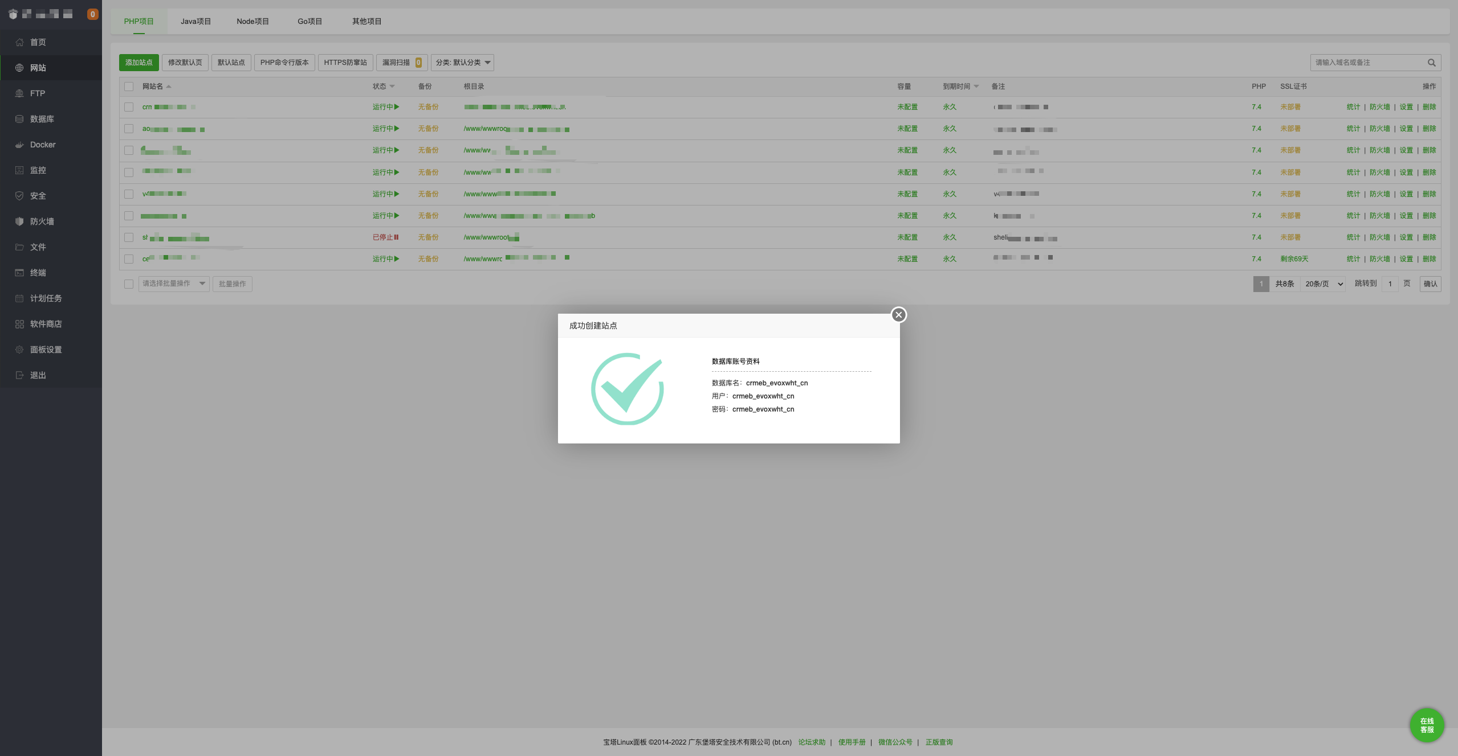Open the 20条/页 page size selector
This screenshot has width=1458, height=756.
[1323, 283]
